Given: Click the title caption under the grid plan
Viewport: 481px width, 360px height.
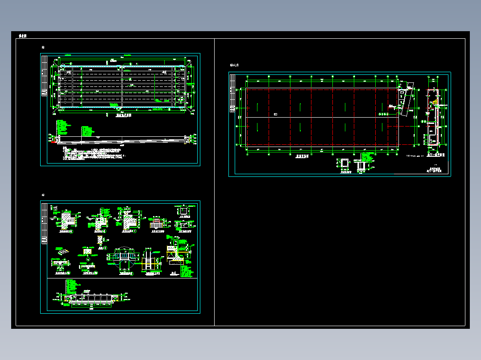Looking at the screenshot, I should (302, 156).
